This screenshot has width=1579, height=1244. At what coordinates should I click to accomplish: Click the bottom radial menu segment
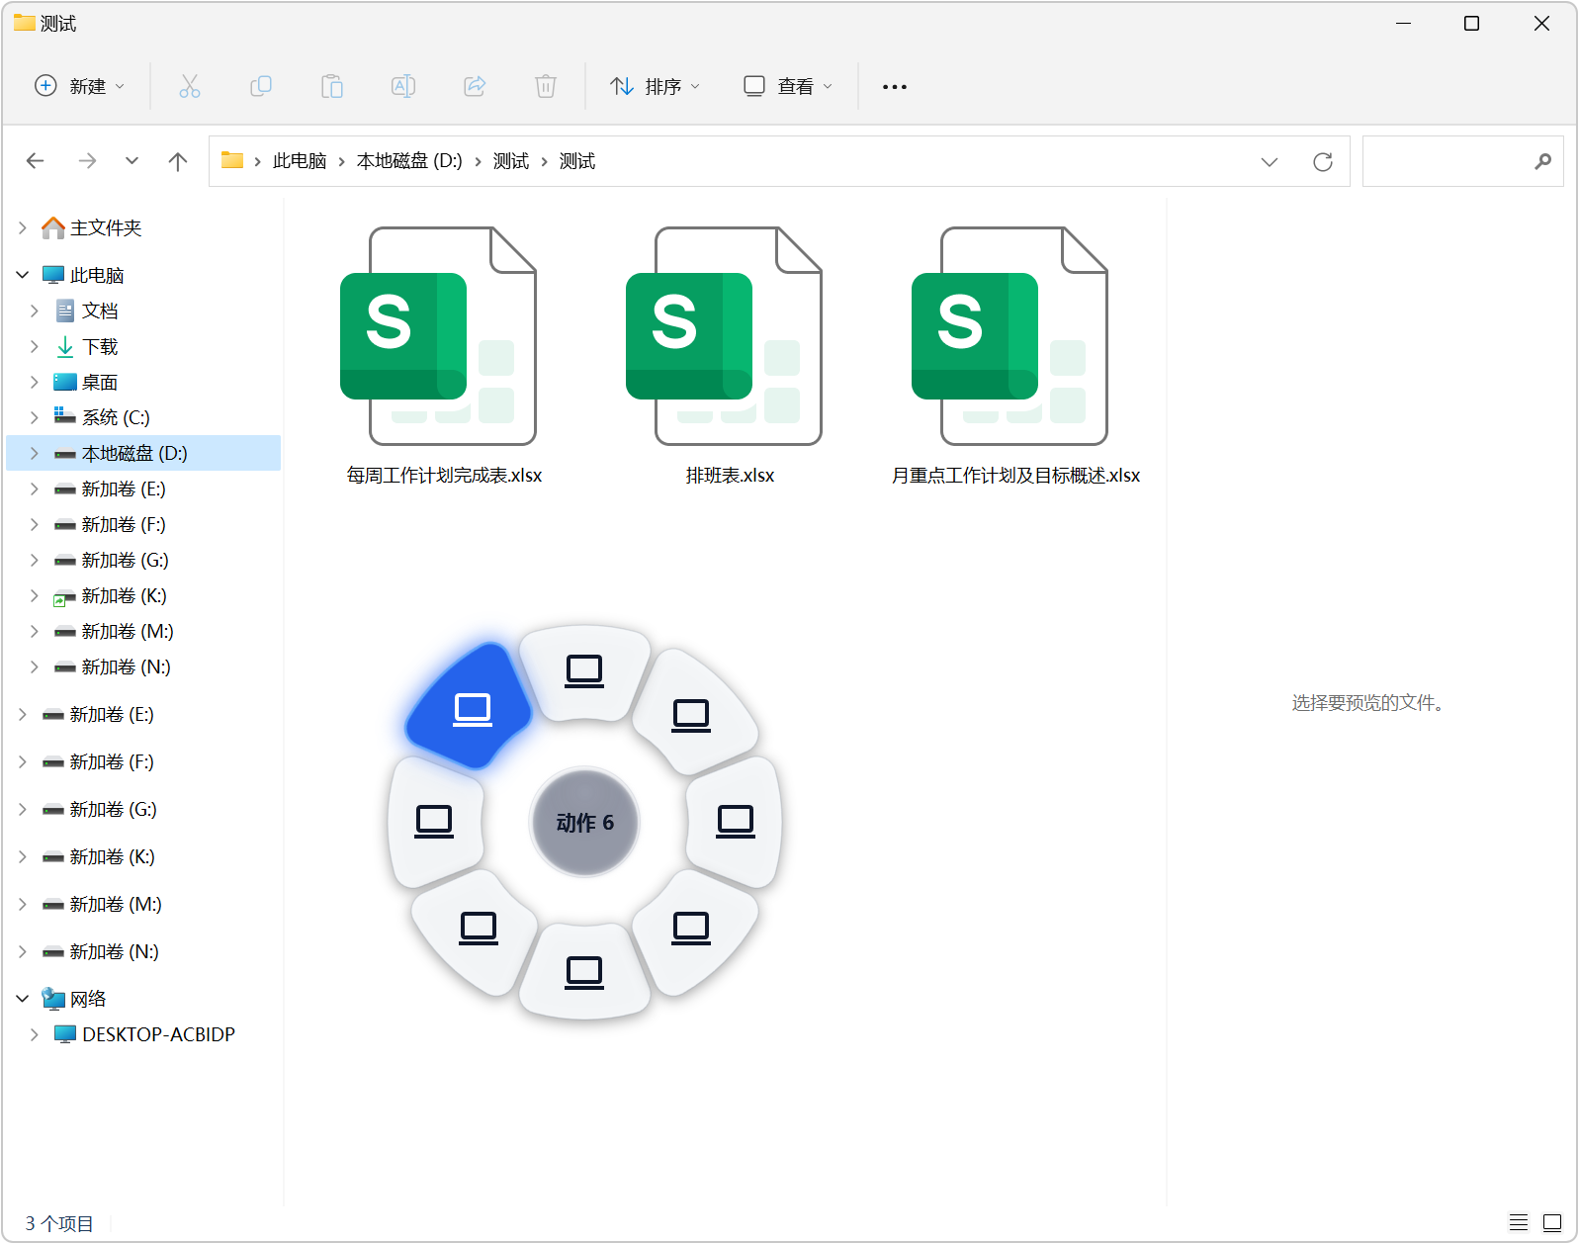(584, 972)
